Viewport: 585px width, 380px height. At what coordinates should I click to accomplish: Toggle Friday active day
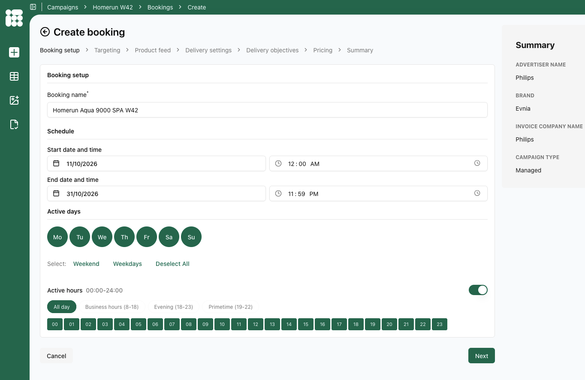coord(147,237)
